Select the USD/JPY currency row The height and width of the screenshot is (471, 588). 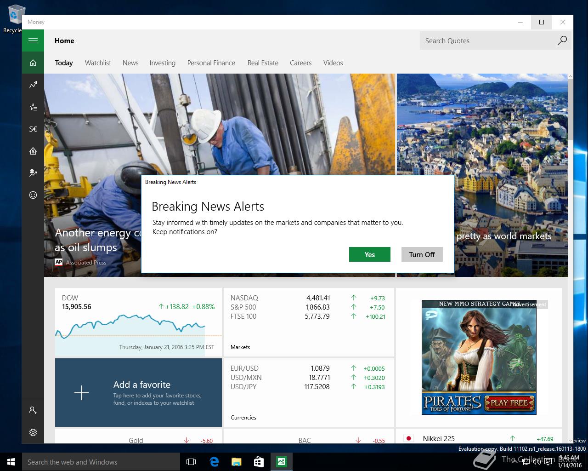(308, 387)
